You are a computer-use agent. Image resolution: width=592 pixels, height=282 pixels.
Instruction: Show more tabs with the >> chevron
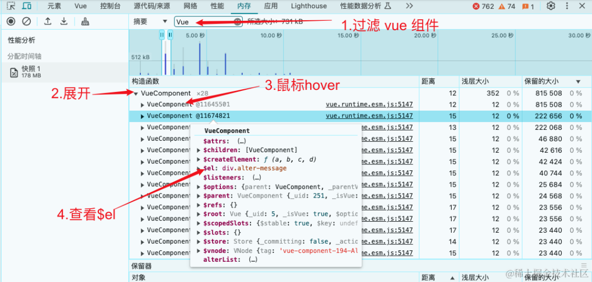click(x=409, y=6)
